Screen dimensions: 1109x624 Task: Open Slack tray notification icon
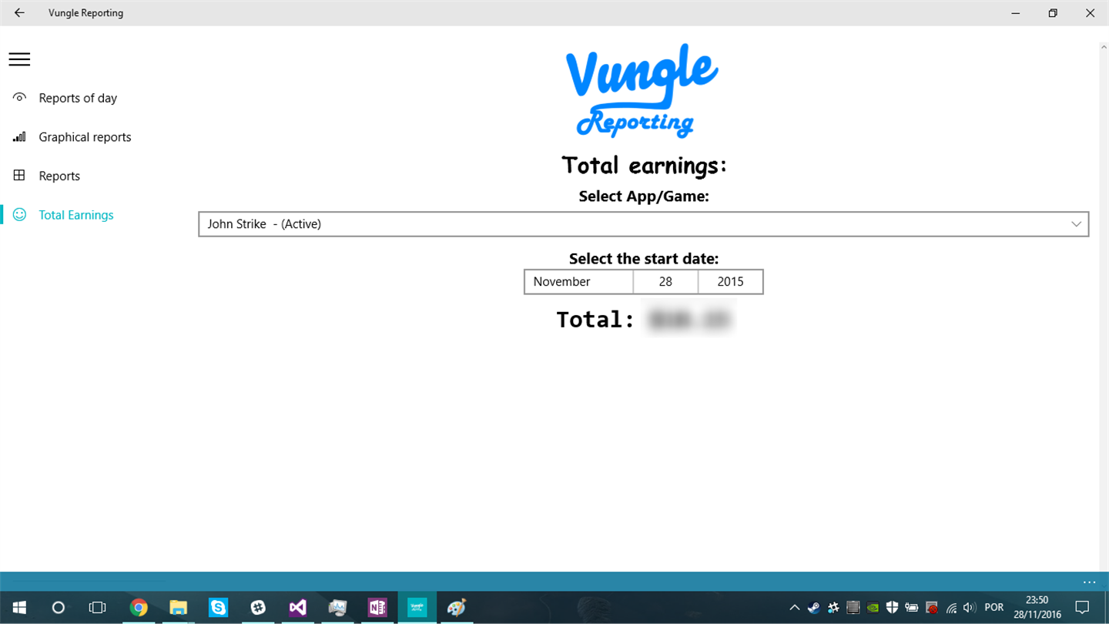click(x=833, y=608)
